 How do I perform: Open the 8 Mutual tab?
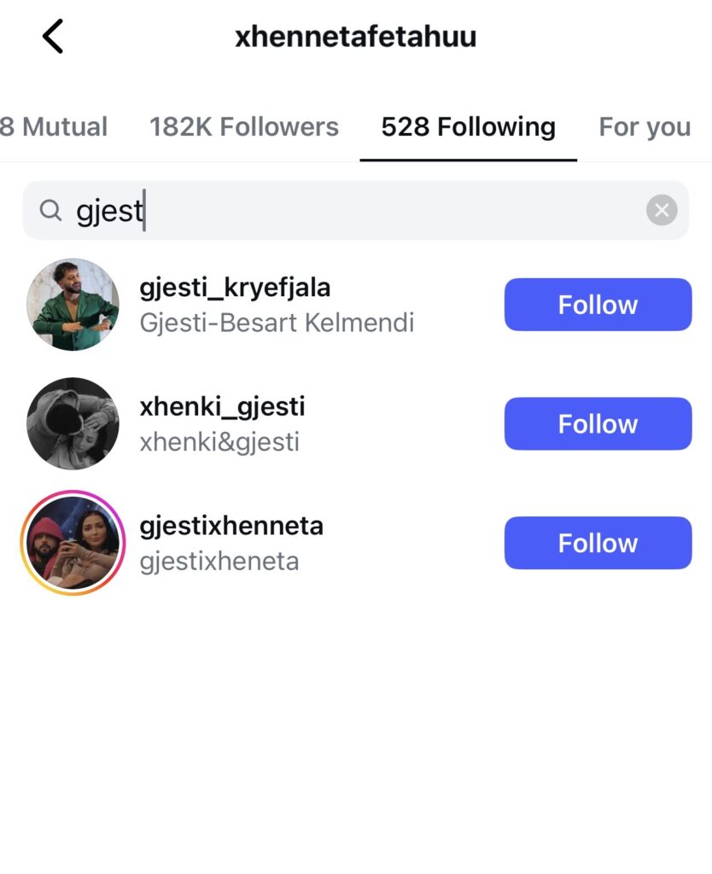pyautogui.click(x=54, y=127)
